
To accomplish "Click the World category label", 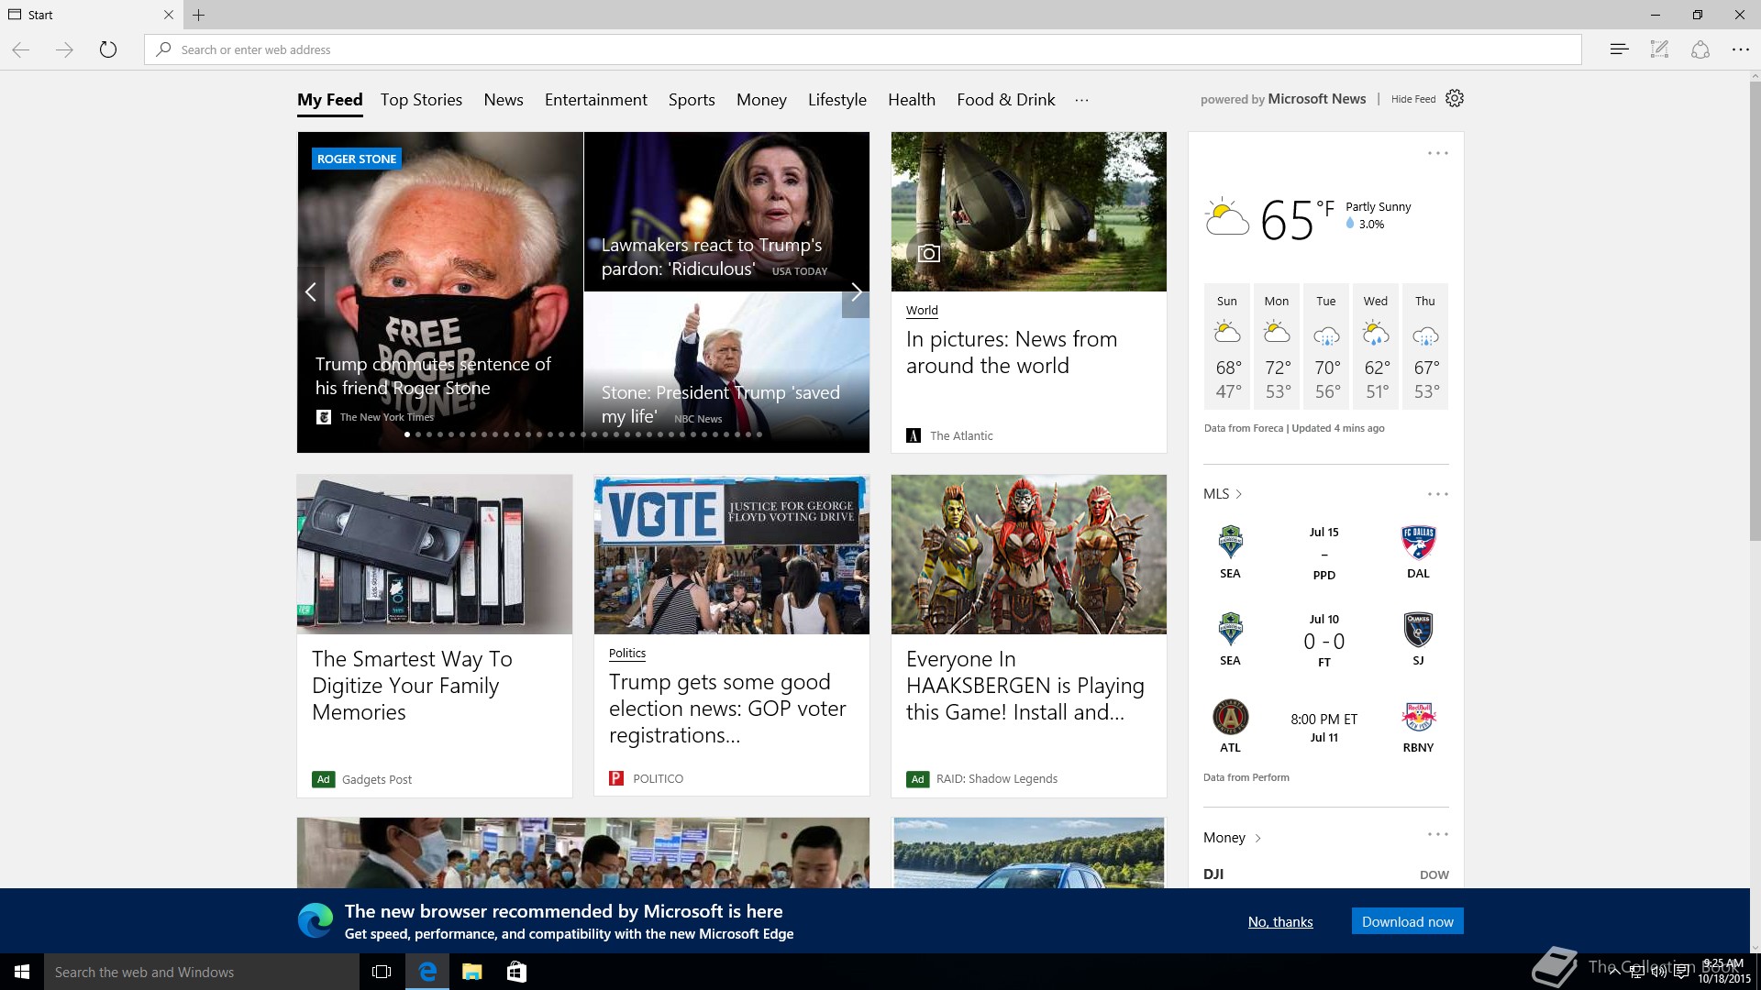I will (922, 310).
